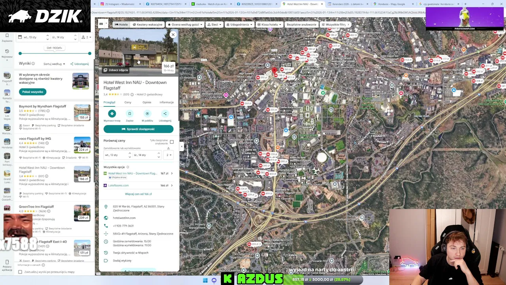Screen dimensions: 506x285
Task: Click the W pobliżu nearby icon
Action: (147, 114)
